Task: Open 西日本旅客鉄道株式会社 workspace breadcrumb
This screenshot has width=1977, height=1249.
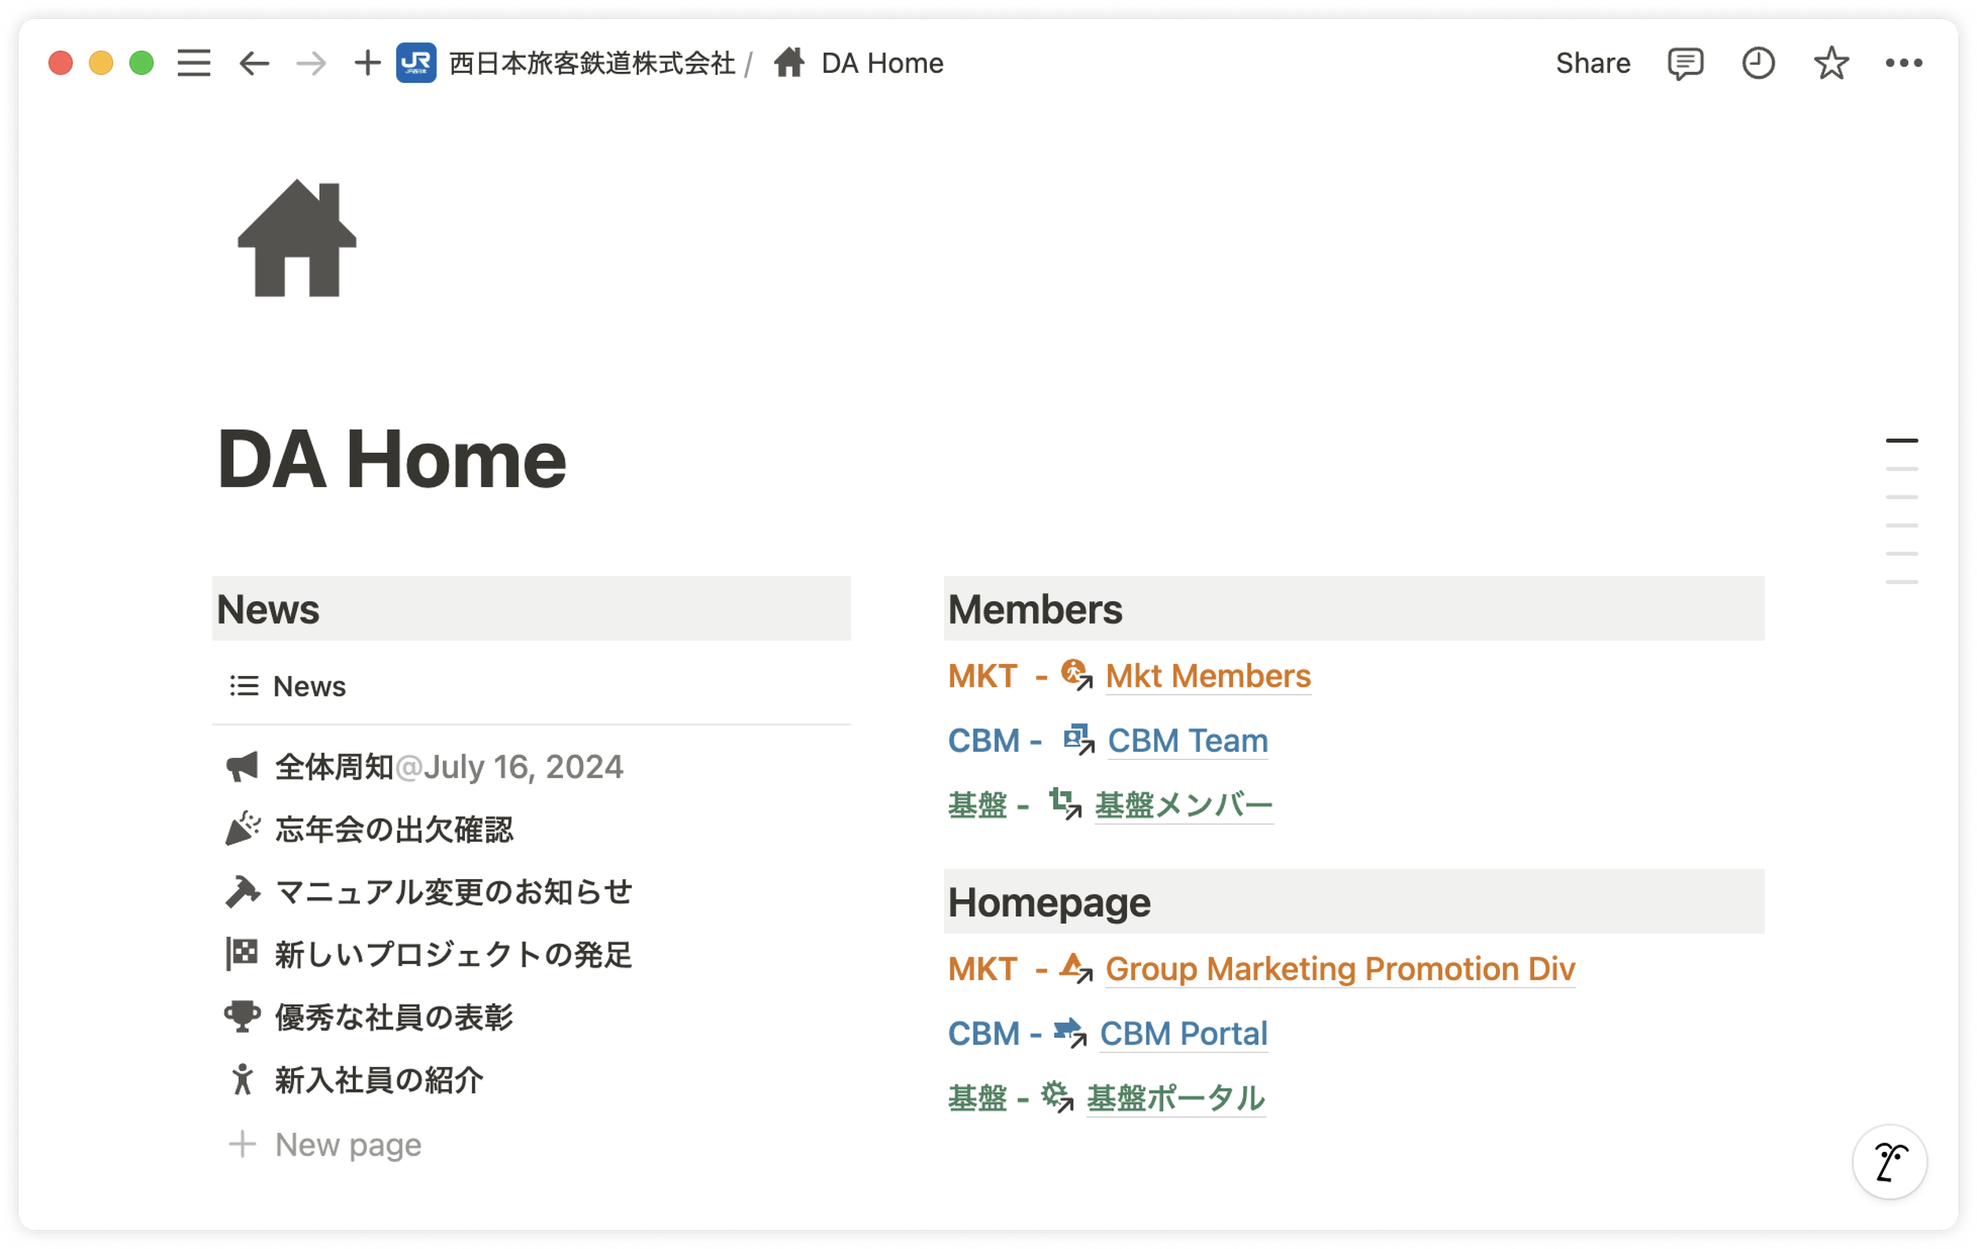Action: pyautogui.click(x=592, y=63)
